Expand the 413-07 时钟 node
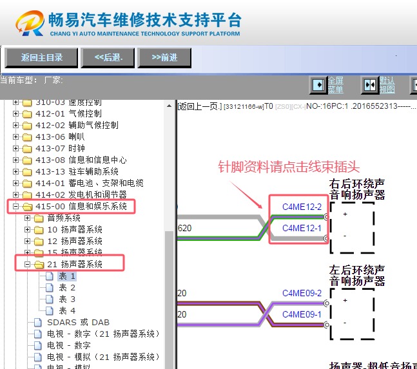Viewport: 417px width, 369px height. pos(15,148)
